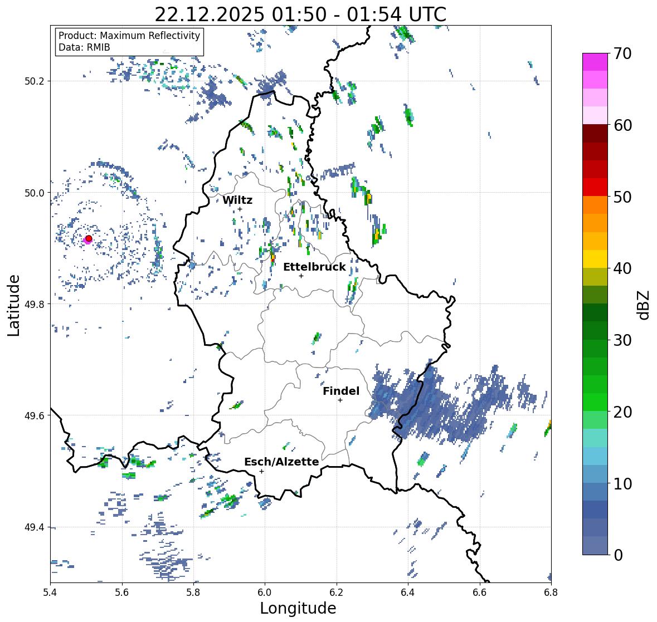
Task: Select the Esch/Alzette city label
Action: [281, 462]
